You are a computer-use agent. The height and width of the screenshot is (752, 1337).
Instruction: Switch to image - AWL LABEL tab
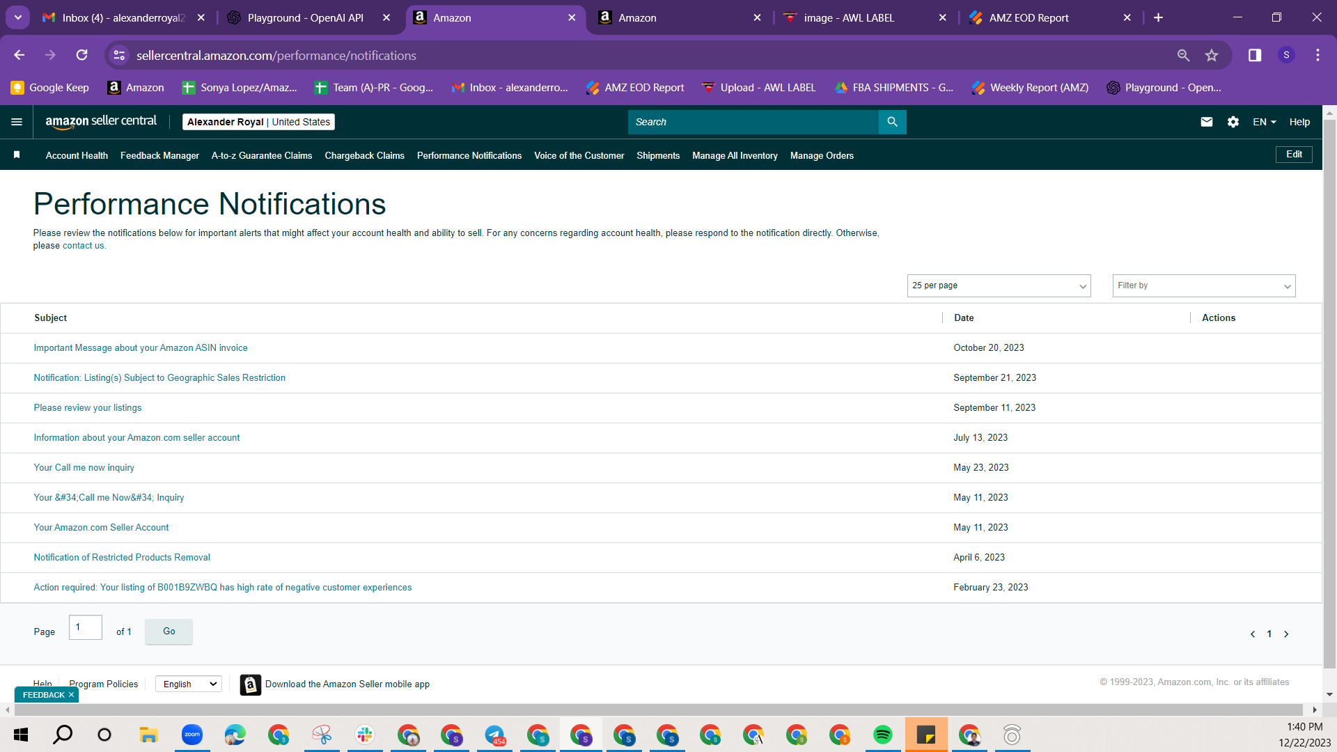(849, 17)
